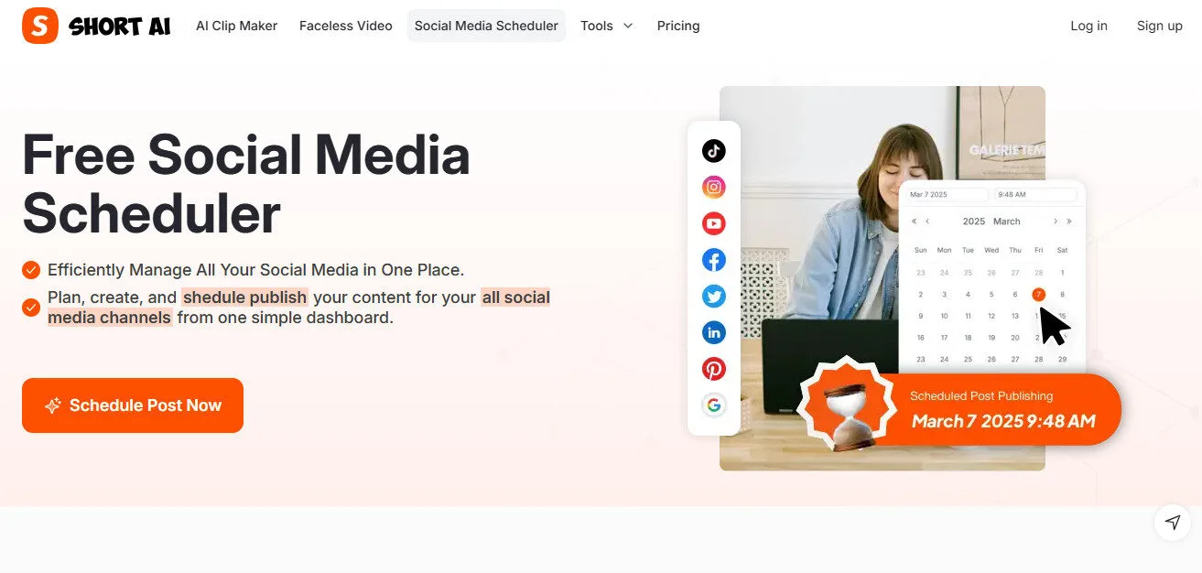
Task: Jump to previous month using double chevron
Action: point(913,221)
